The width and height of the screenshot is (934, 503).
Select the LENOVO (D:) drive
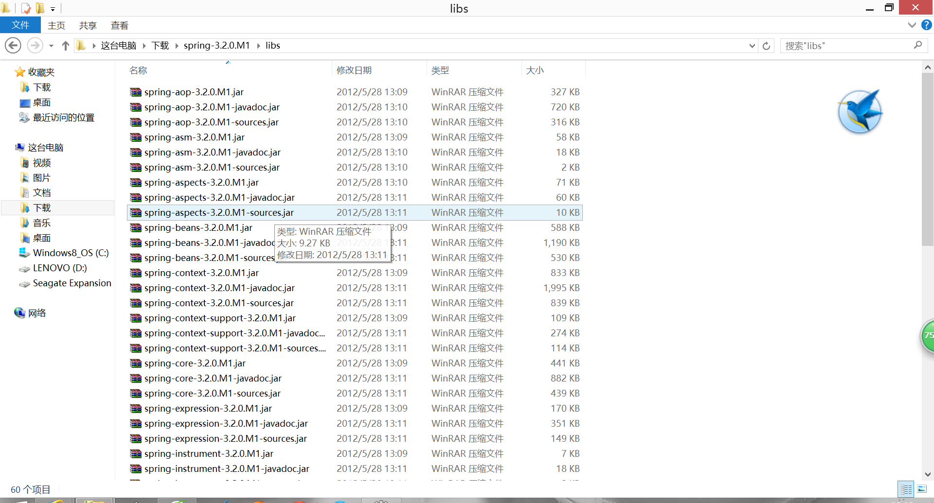[x=60, y=268]
